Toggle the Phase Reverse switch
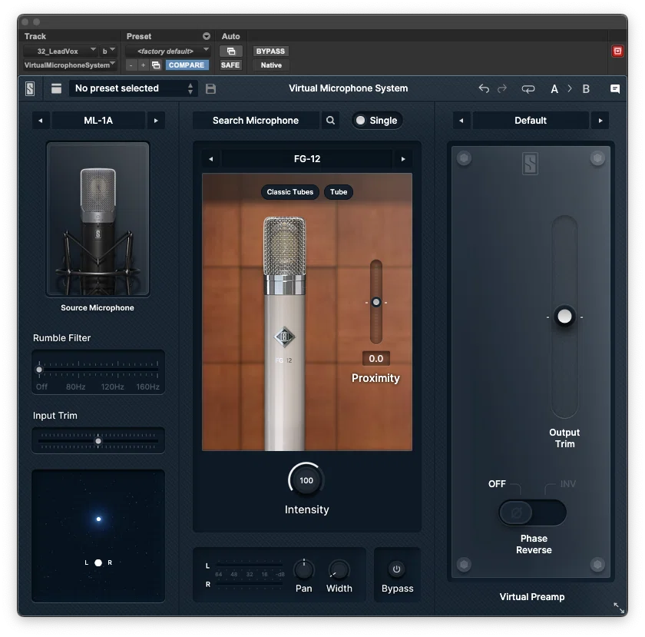Image resolution: width=645 pixels, height=637 pixels. click(x=532, y=513)
